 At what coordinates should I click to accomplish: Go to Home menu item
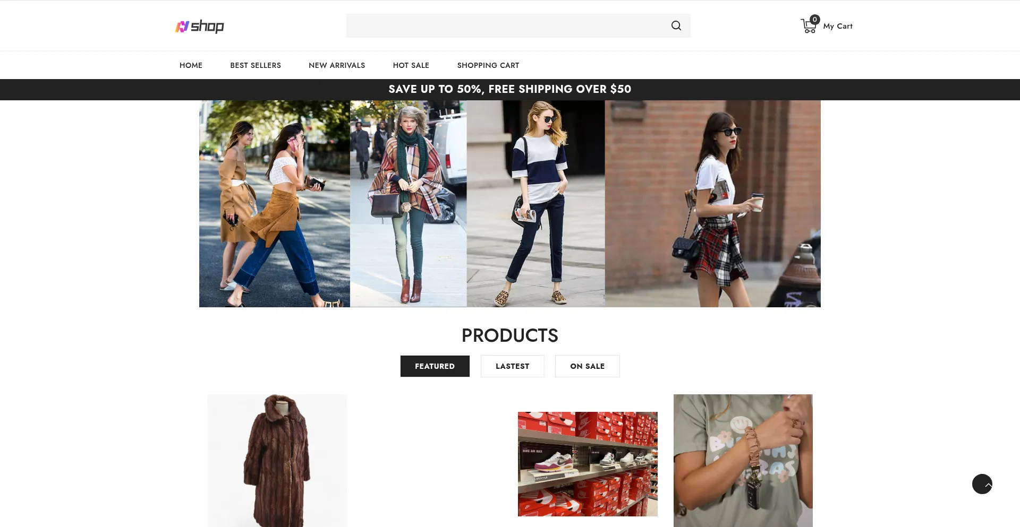191,65
